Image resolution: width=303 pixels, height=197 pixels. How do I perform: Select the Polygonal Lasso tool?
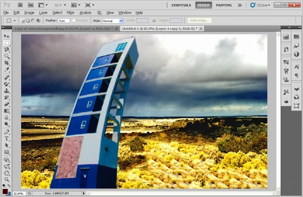tap(7, 50)
